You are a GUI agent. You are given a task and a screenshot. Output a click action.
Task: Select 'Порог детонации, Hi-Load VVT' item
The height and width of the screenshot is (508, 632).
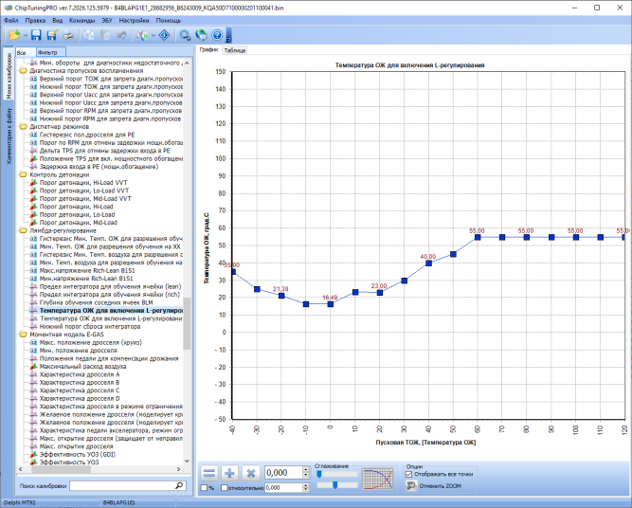pyautogui.click(x=83, y=183)
